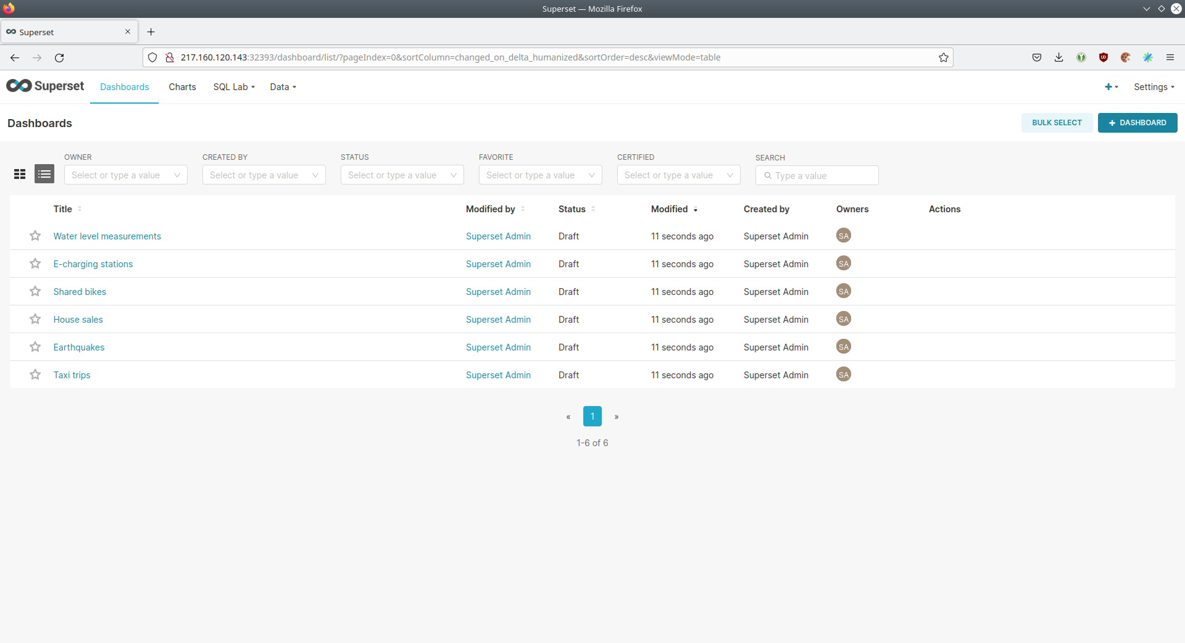The height and width of the screenshot is (643, 1185).
Task: Open the SQL Lab menu
Action: tap(234, 87)
